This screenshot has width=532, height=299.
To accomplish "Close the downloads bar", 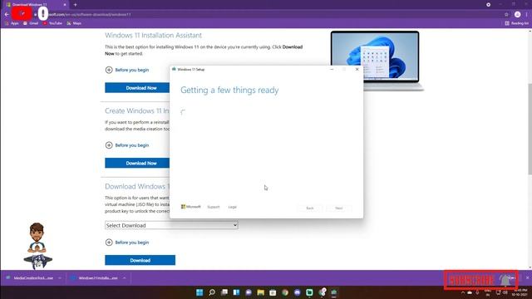I will tap(528, 277).
